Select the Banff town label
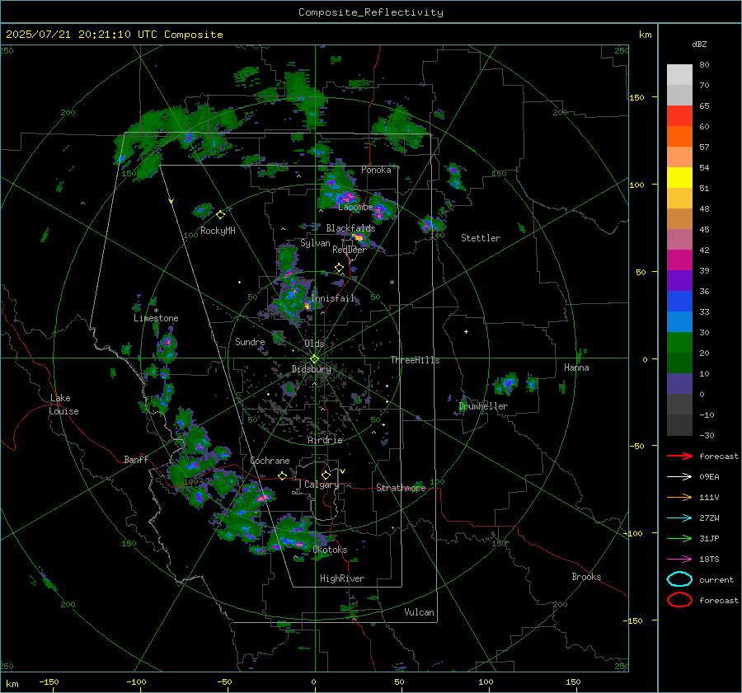This screenshot has height=693, width=742. click(136, 459)
